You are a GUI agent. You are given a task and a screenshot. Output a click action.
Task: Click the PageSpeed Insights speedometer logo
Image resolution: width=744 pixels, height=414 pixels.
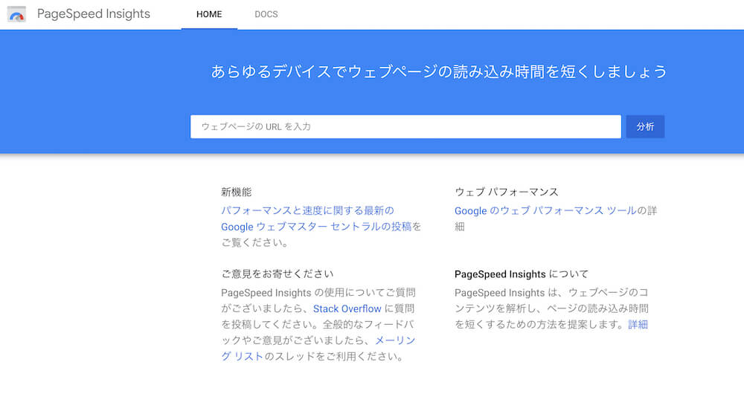click(x=16, y=14)
